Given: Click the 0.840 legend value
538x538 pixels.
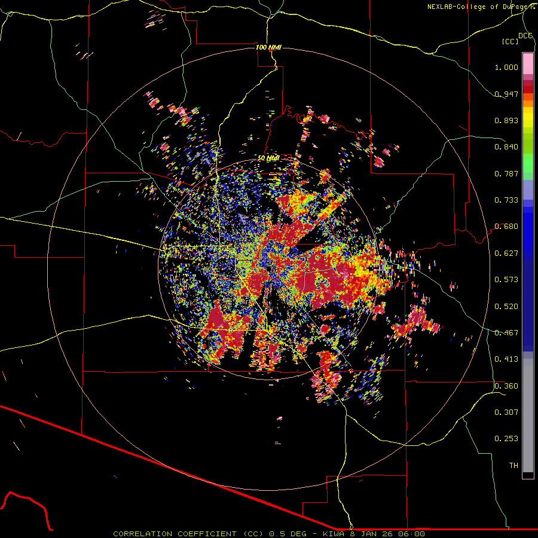Looking at the screenshot, I should tap(506, 147).
